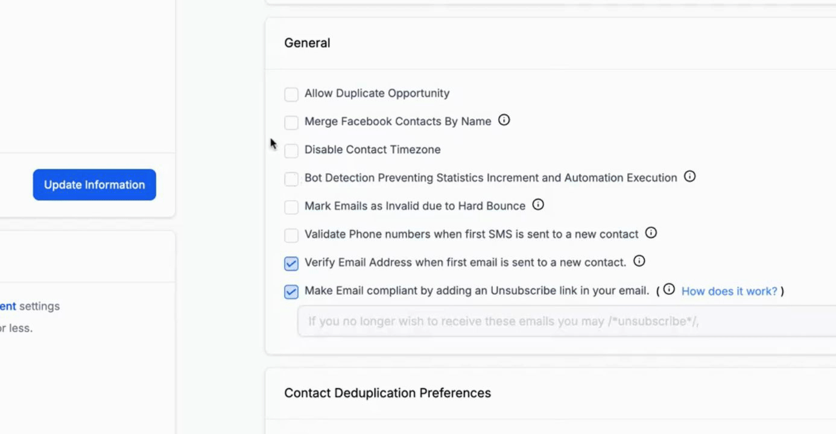Image resolution: width=836 pixels, height=434 pixels.
Task: Enable Bot Detection Preventing Statistics checkbox
Action: coord(291,179)
